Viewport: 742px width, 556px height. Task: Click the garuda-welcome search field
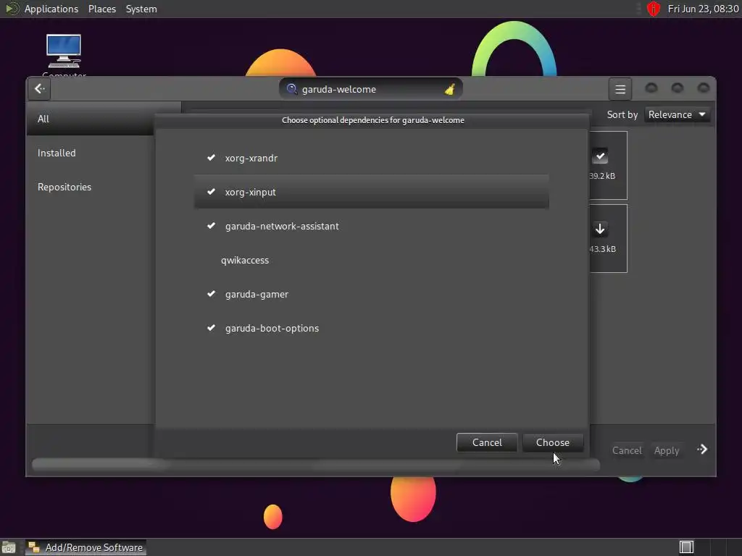coord(371,89)
